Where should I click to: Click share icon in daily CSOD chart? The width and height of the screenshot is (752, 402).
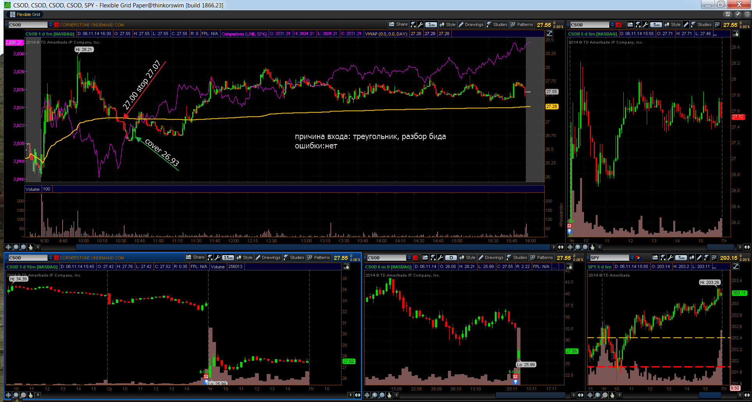point(425,257)
